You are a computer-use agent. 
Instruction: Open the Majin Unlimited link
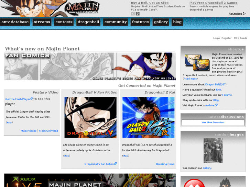point(48,131)
